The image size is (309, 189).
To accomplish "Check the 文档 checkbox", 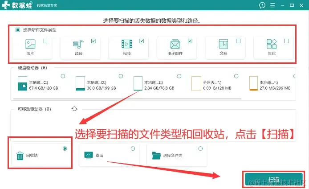I will pos(238,41).
